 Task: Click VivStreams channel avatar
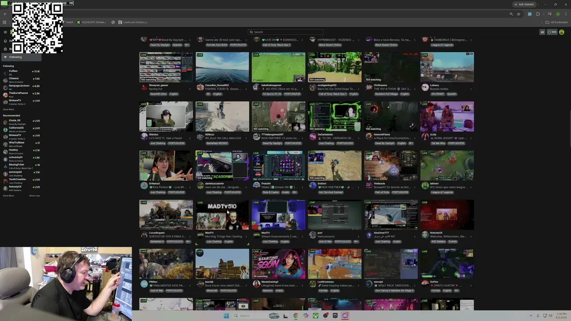coord(368,87)
